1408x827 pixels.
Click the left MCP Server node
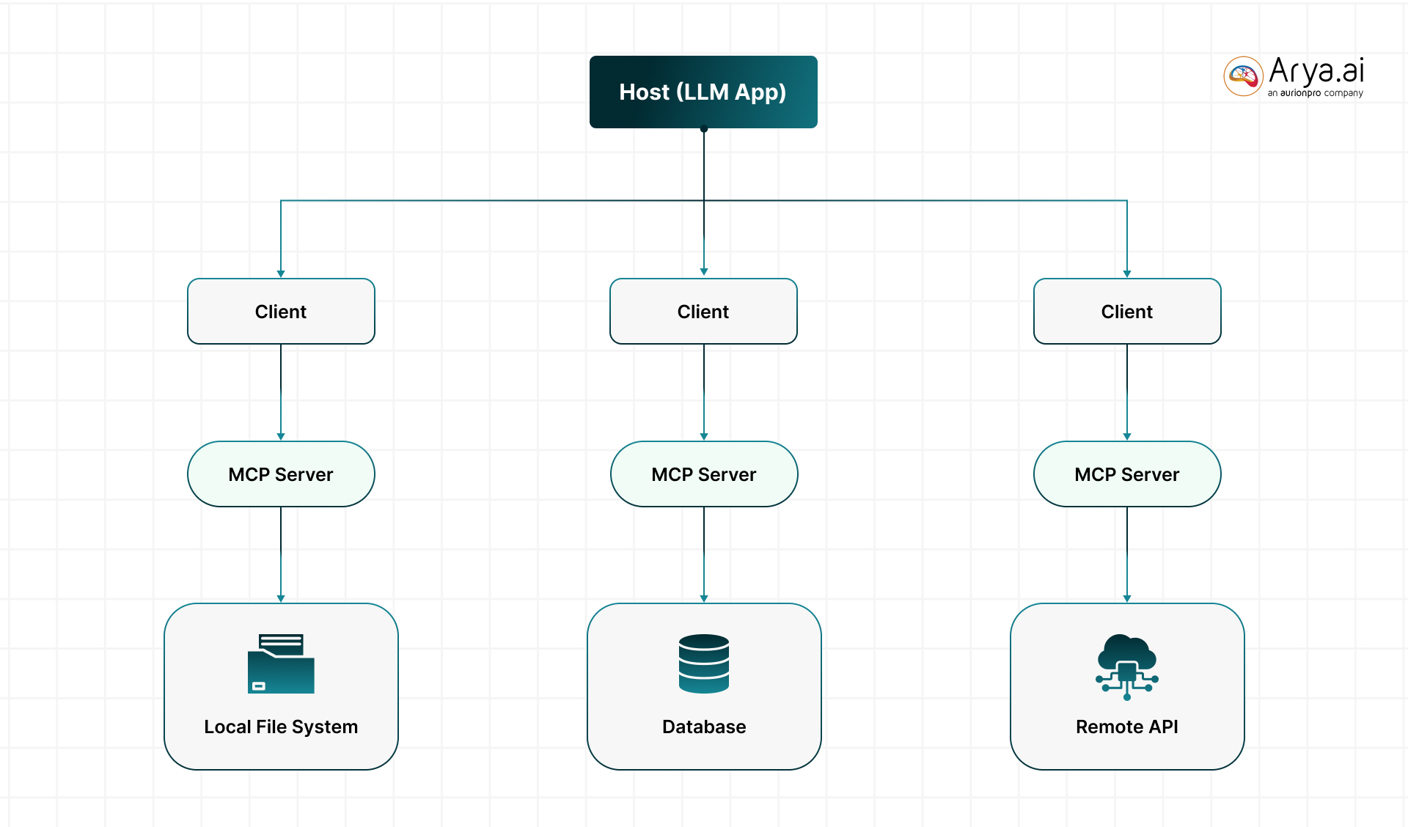[281, 474]
